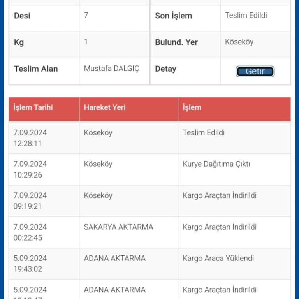Click the 19:43:02 timestamp cell
Viewport: 299px width, 299px height.
28,269
